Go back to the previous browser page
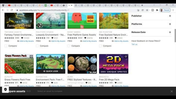This screenshot has width=176, height=99. 3,10
